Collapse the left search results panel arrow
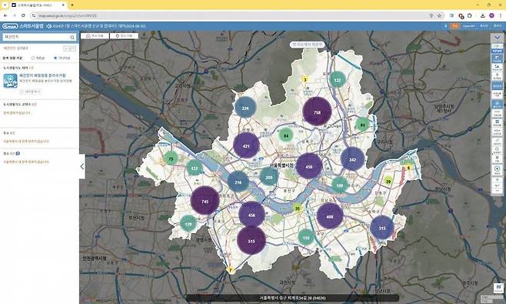Image resolution: width=506 pixels, height=304 pixels. 82,166
